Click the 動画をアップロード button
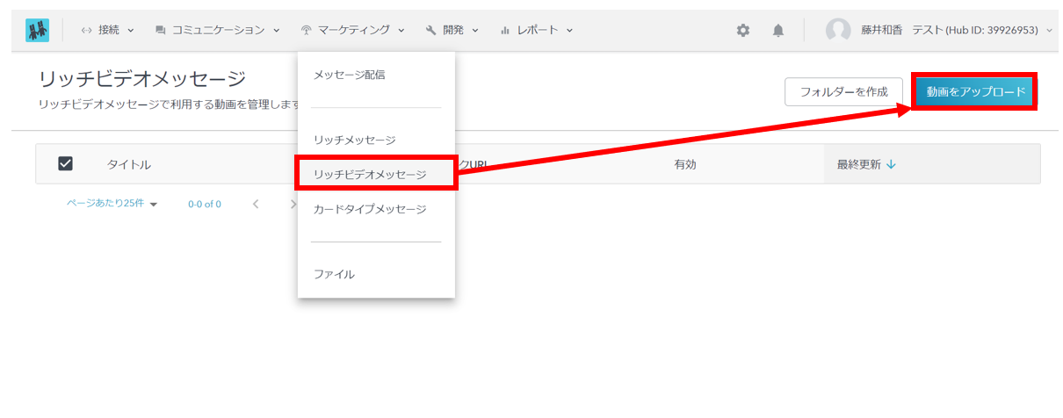 tap(975, 91)
